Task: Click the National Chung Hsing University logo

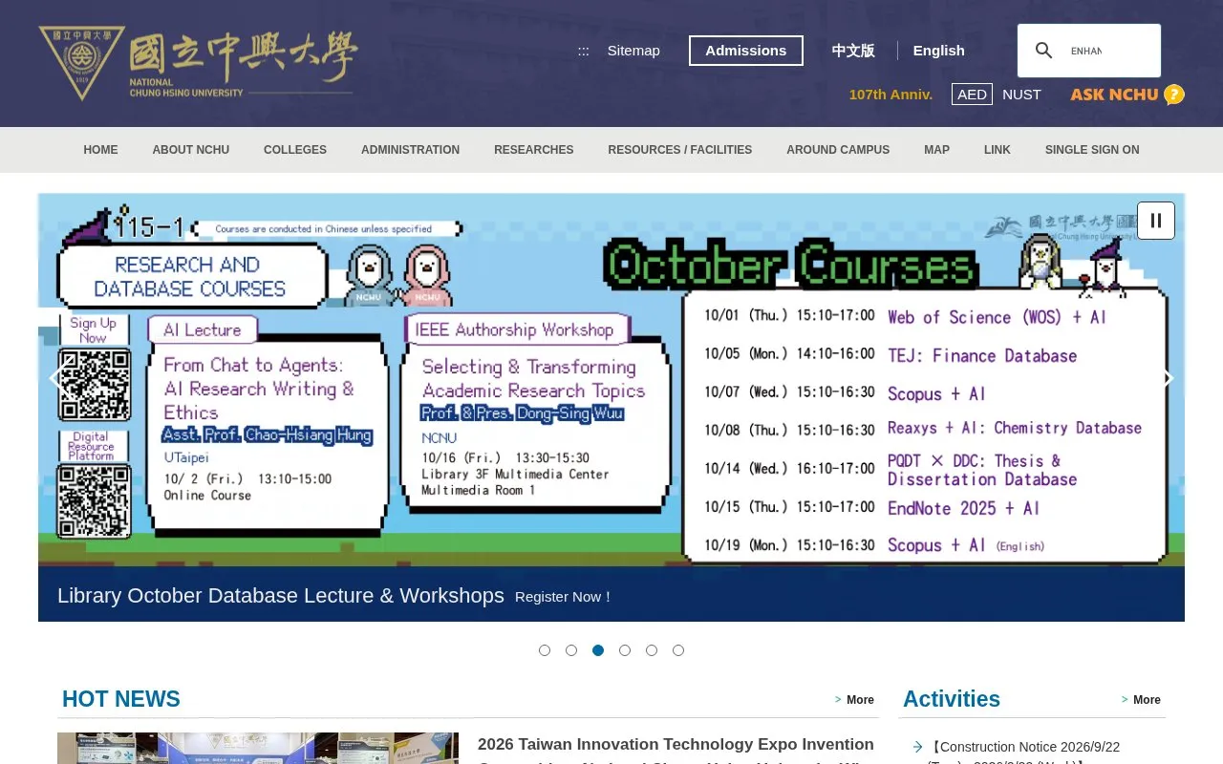Action: [198, 63]
